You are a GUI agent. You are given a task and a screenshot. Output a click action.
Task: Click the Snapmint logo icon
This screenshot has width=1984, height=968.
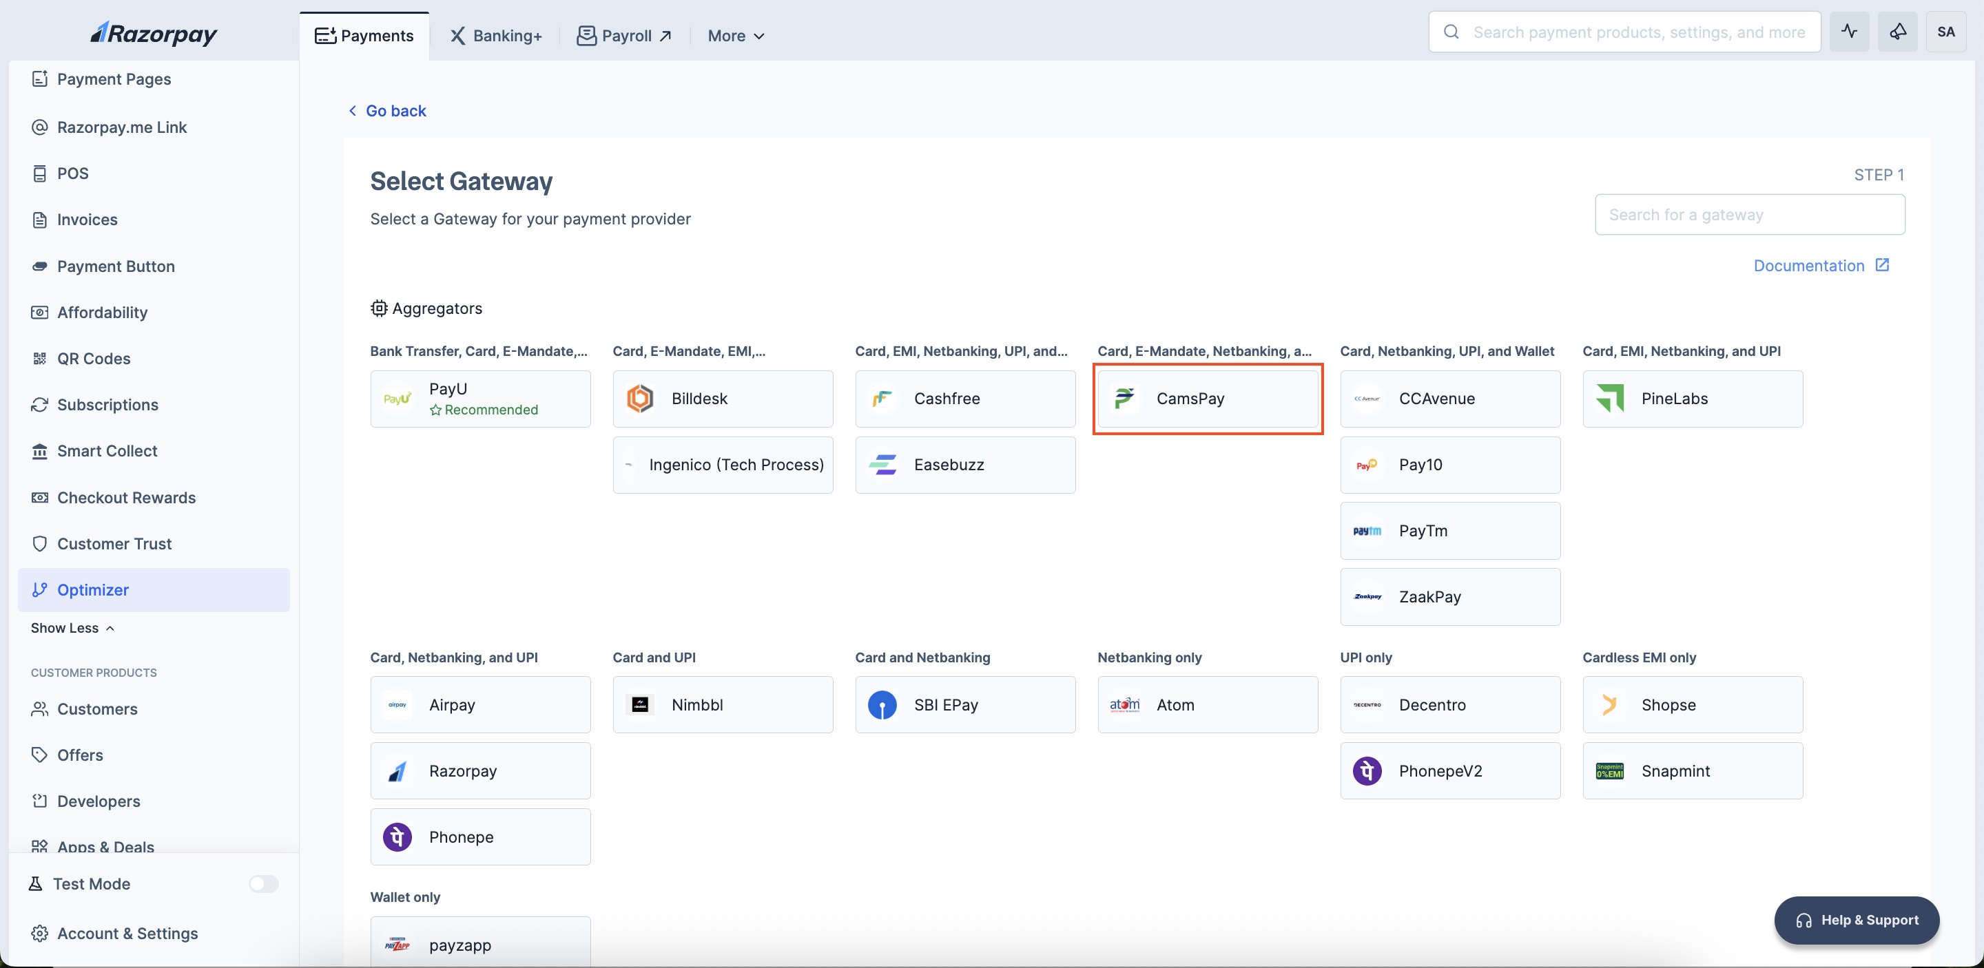tap(1610, 771)
